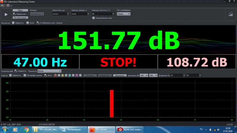Click the volume speaker tray icon
Viewport: 237px width, 133px height.
click(218, 130)
